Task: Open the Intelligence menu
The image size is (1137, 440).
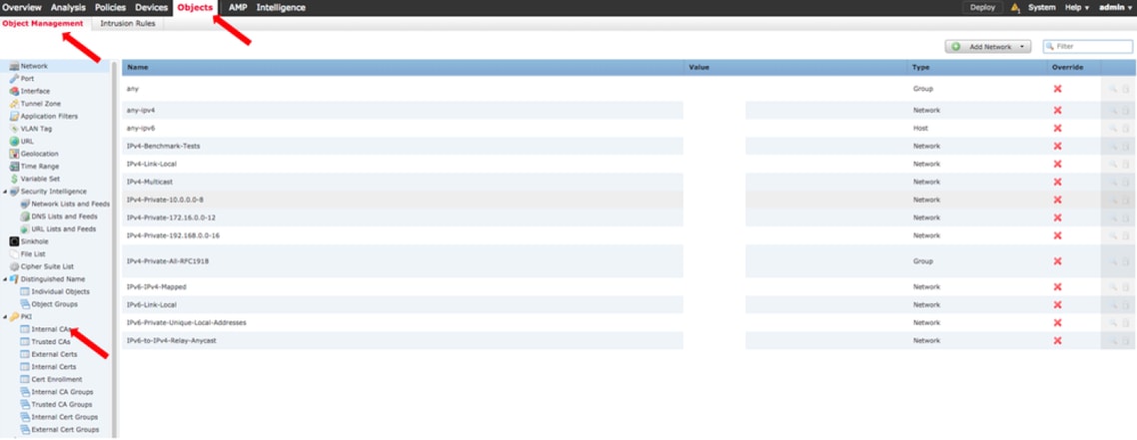Action: pos(281,7)
